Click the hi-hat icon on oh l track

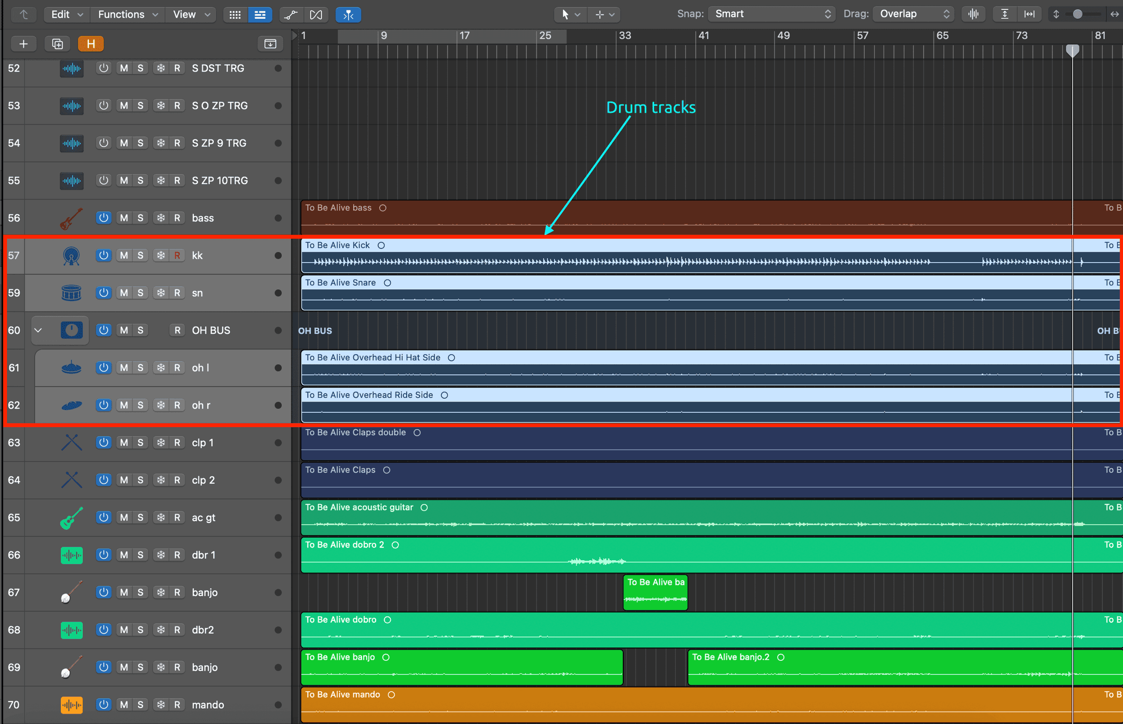click(72, 368)
